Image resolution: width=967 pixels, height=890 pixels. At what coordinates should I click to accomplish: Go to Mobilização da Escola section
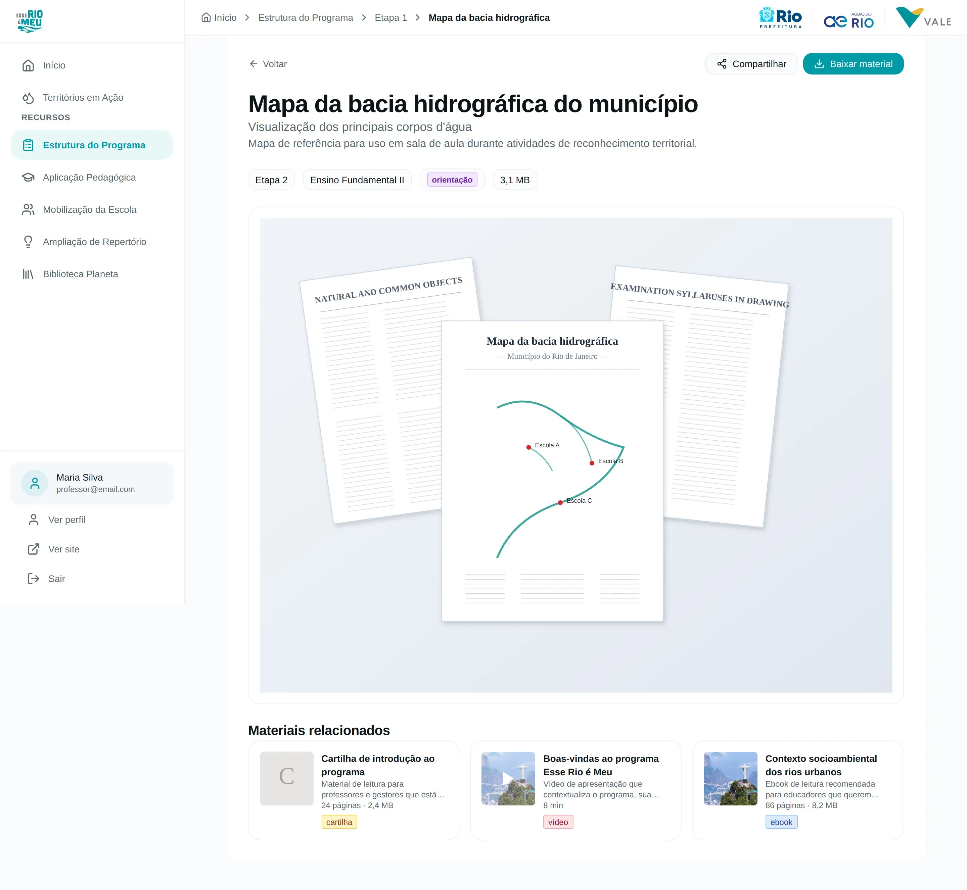click(x=92, y=209)
